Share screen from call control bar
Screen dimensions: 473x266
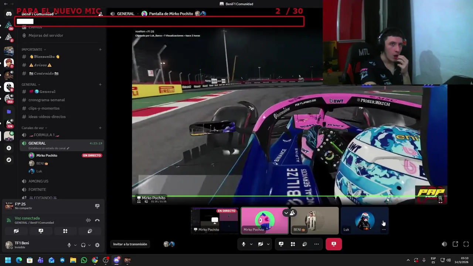pos(281,244)
